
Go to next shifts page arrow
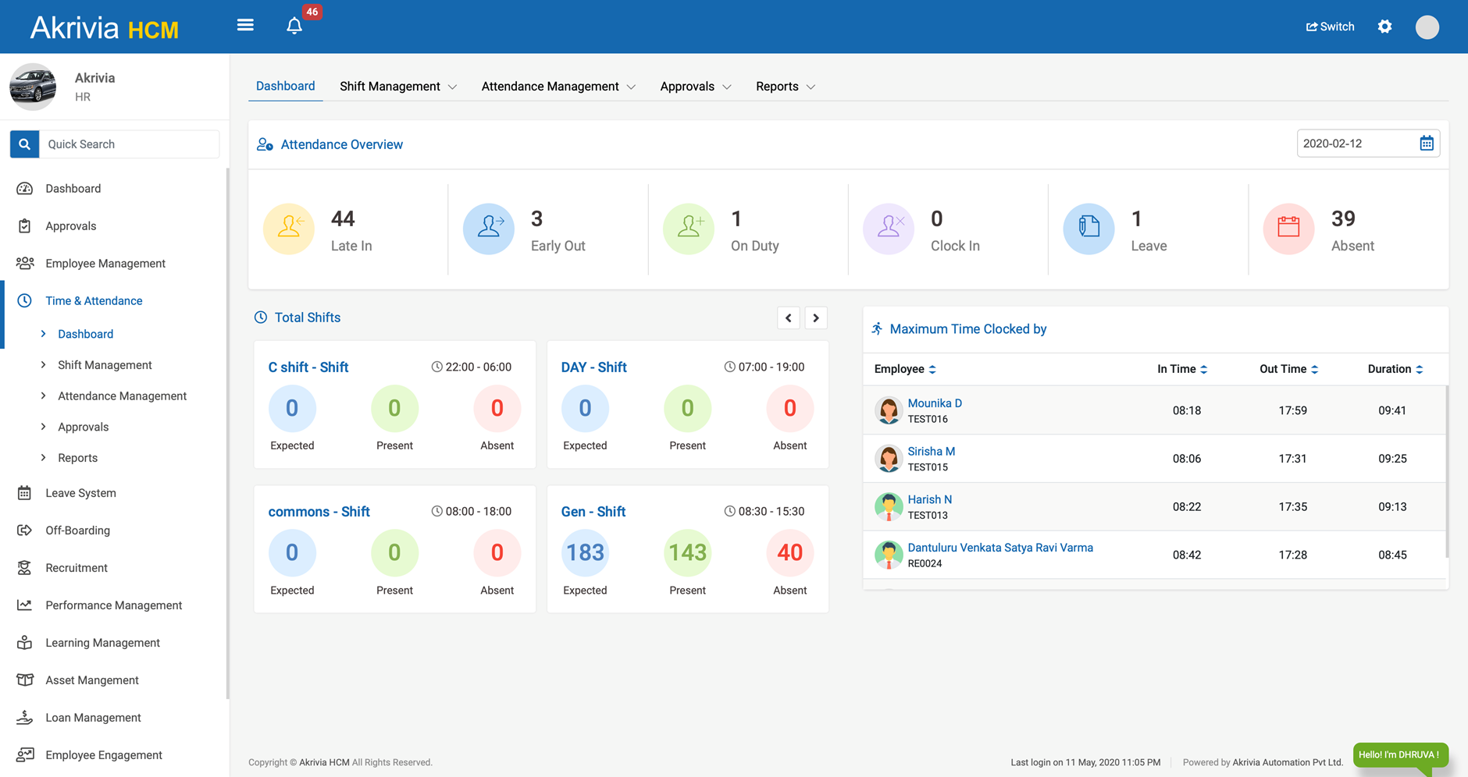(816, 318)
